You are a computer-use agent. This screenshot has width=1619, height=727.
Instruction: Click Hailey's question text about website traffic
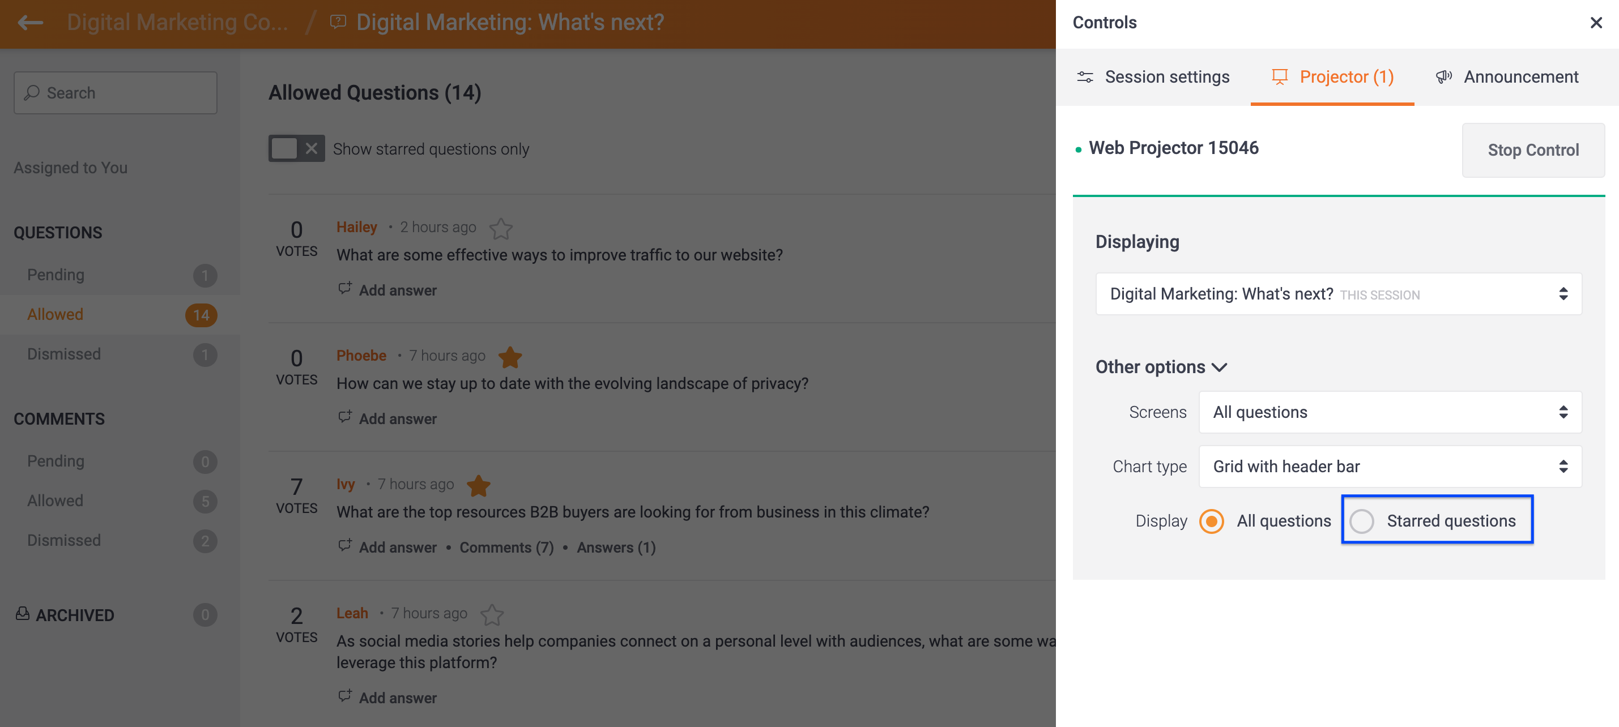(559, 255)
